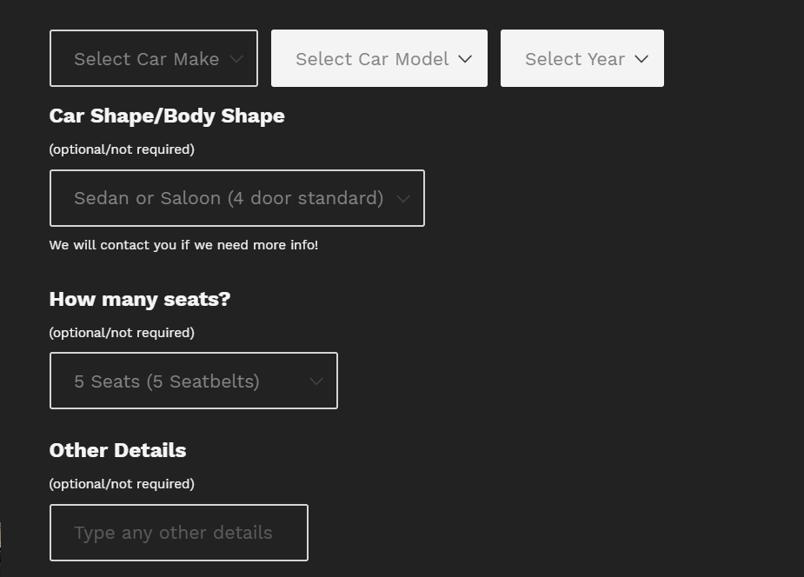Click the Other Details heading

117,450
